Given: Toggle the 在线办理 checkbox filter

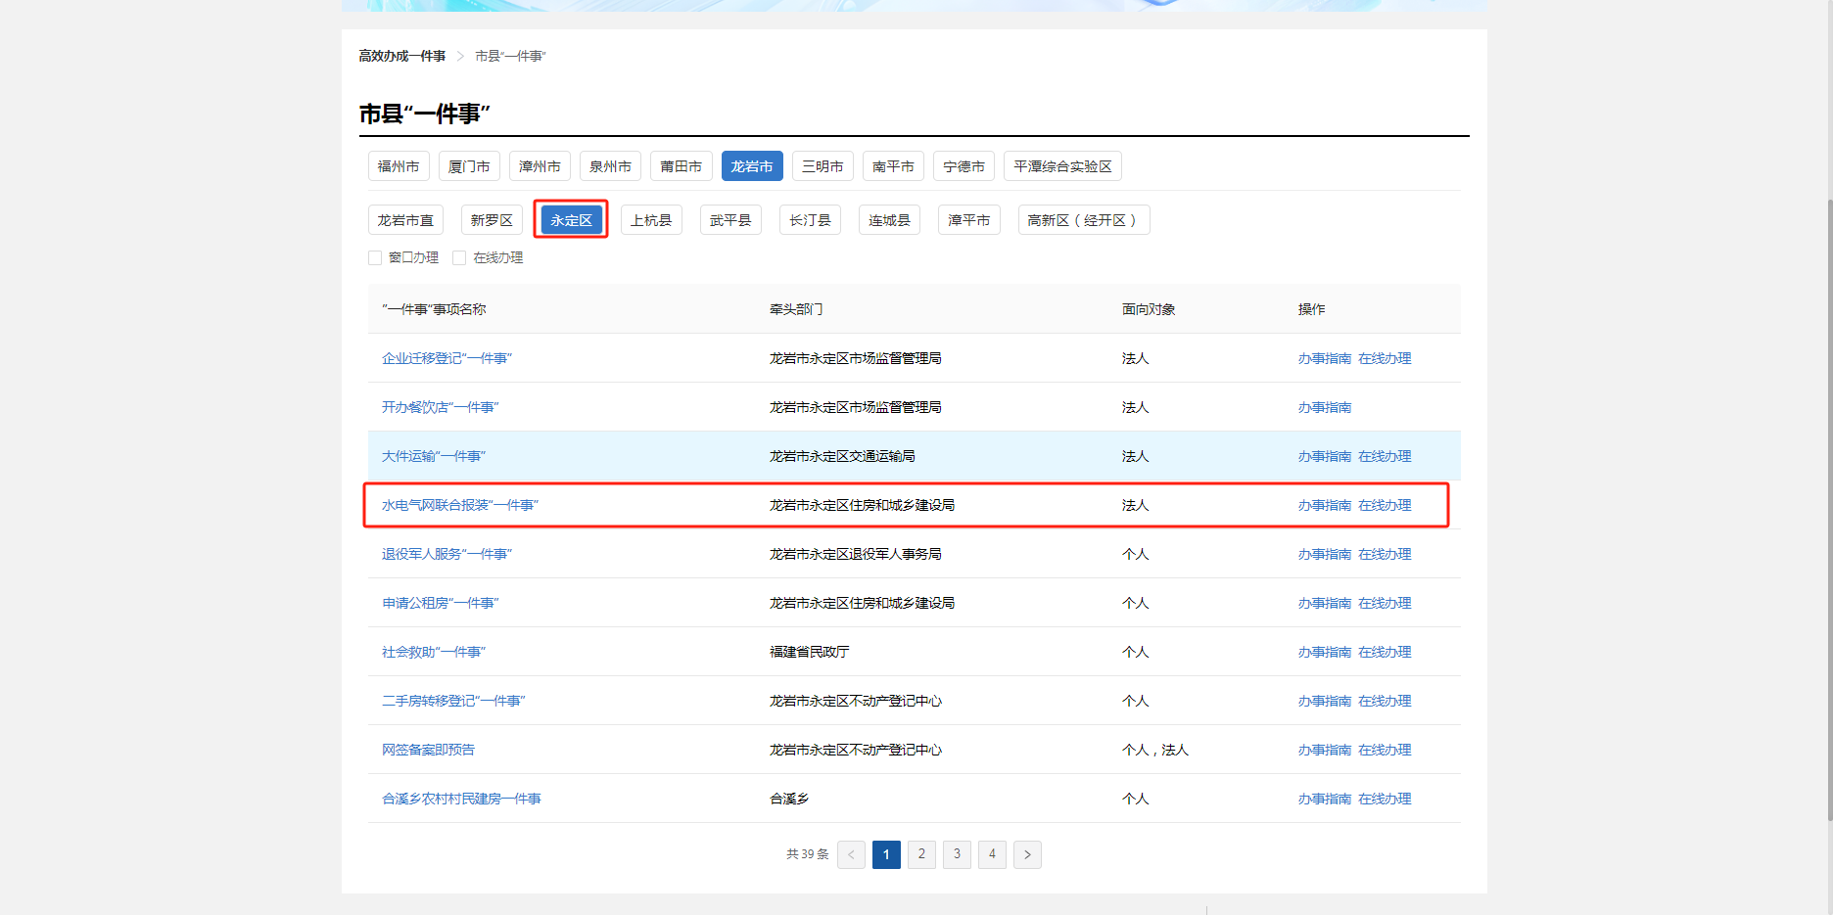Looking at the screenshot, I should (459, 258).
